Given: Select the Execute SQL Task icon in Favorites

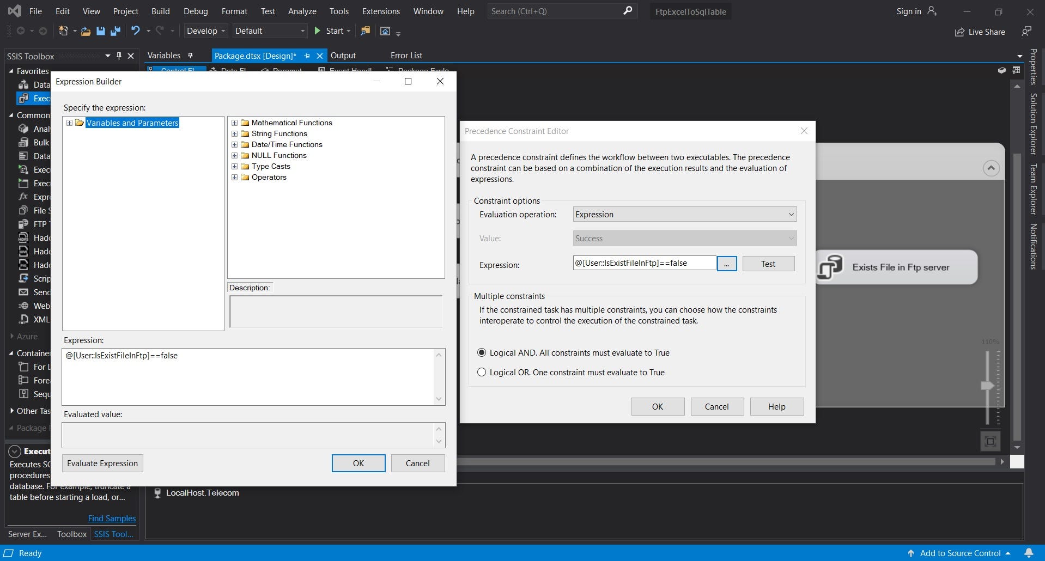Looking at the screenshot, I should (23, 98).
